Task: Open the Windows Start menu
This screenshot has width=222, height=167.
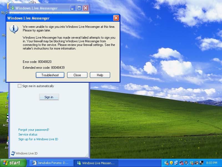Action: [13, 163]
